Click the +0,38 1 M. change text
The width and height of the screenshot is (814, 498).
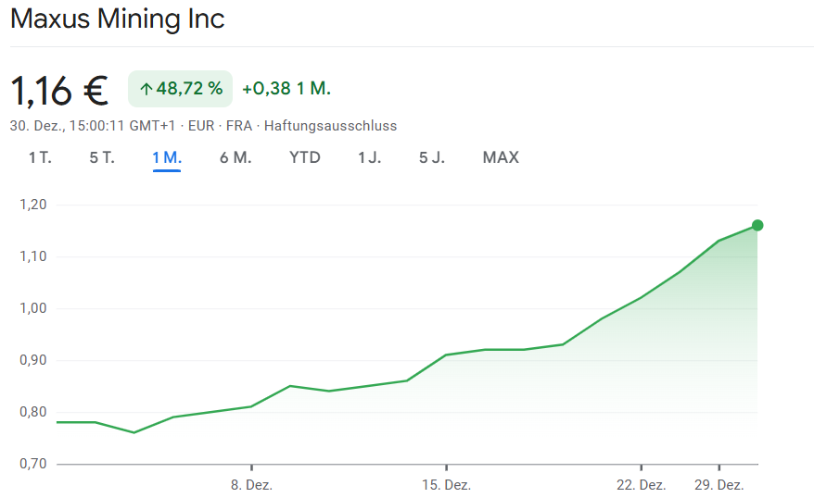(286, 89)
